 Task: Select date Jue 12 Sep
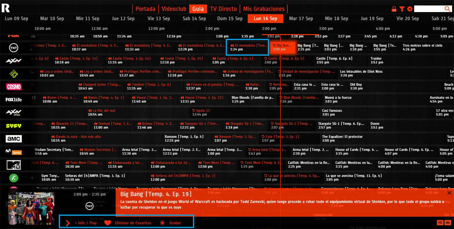coord(123,19)
